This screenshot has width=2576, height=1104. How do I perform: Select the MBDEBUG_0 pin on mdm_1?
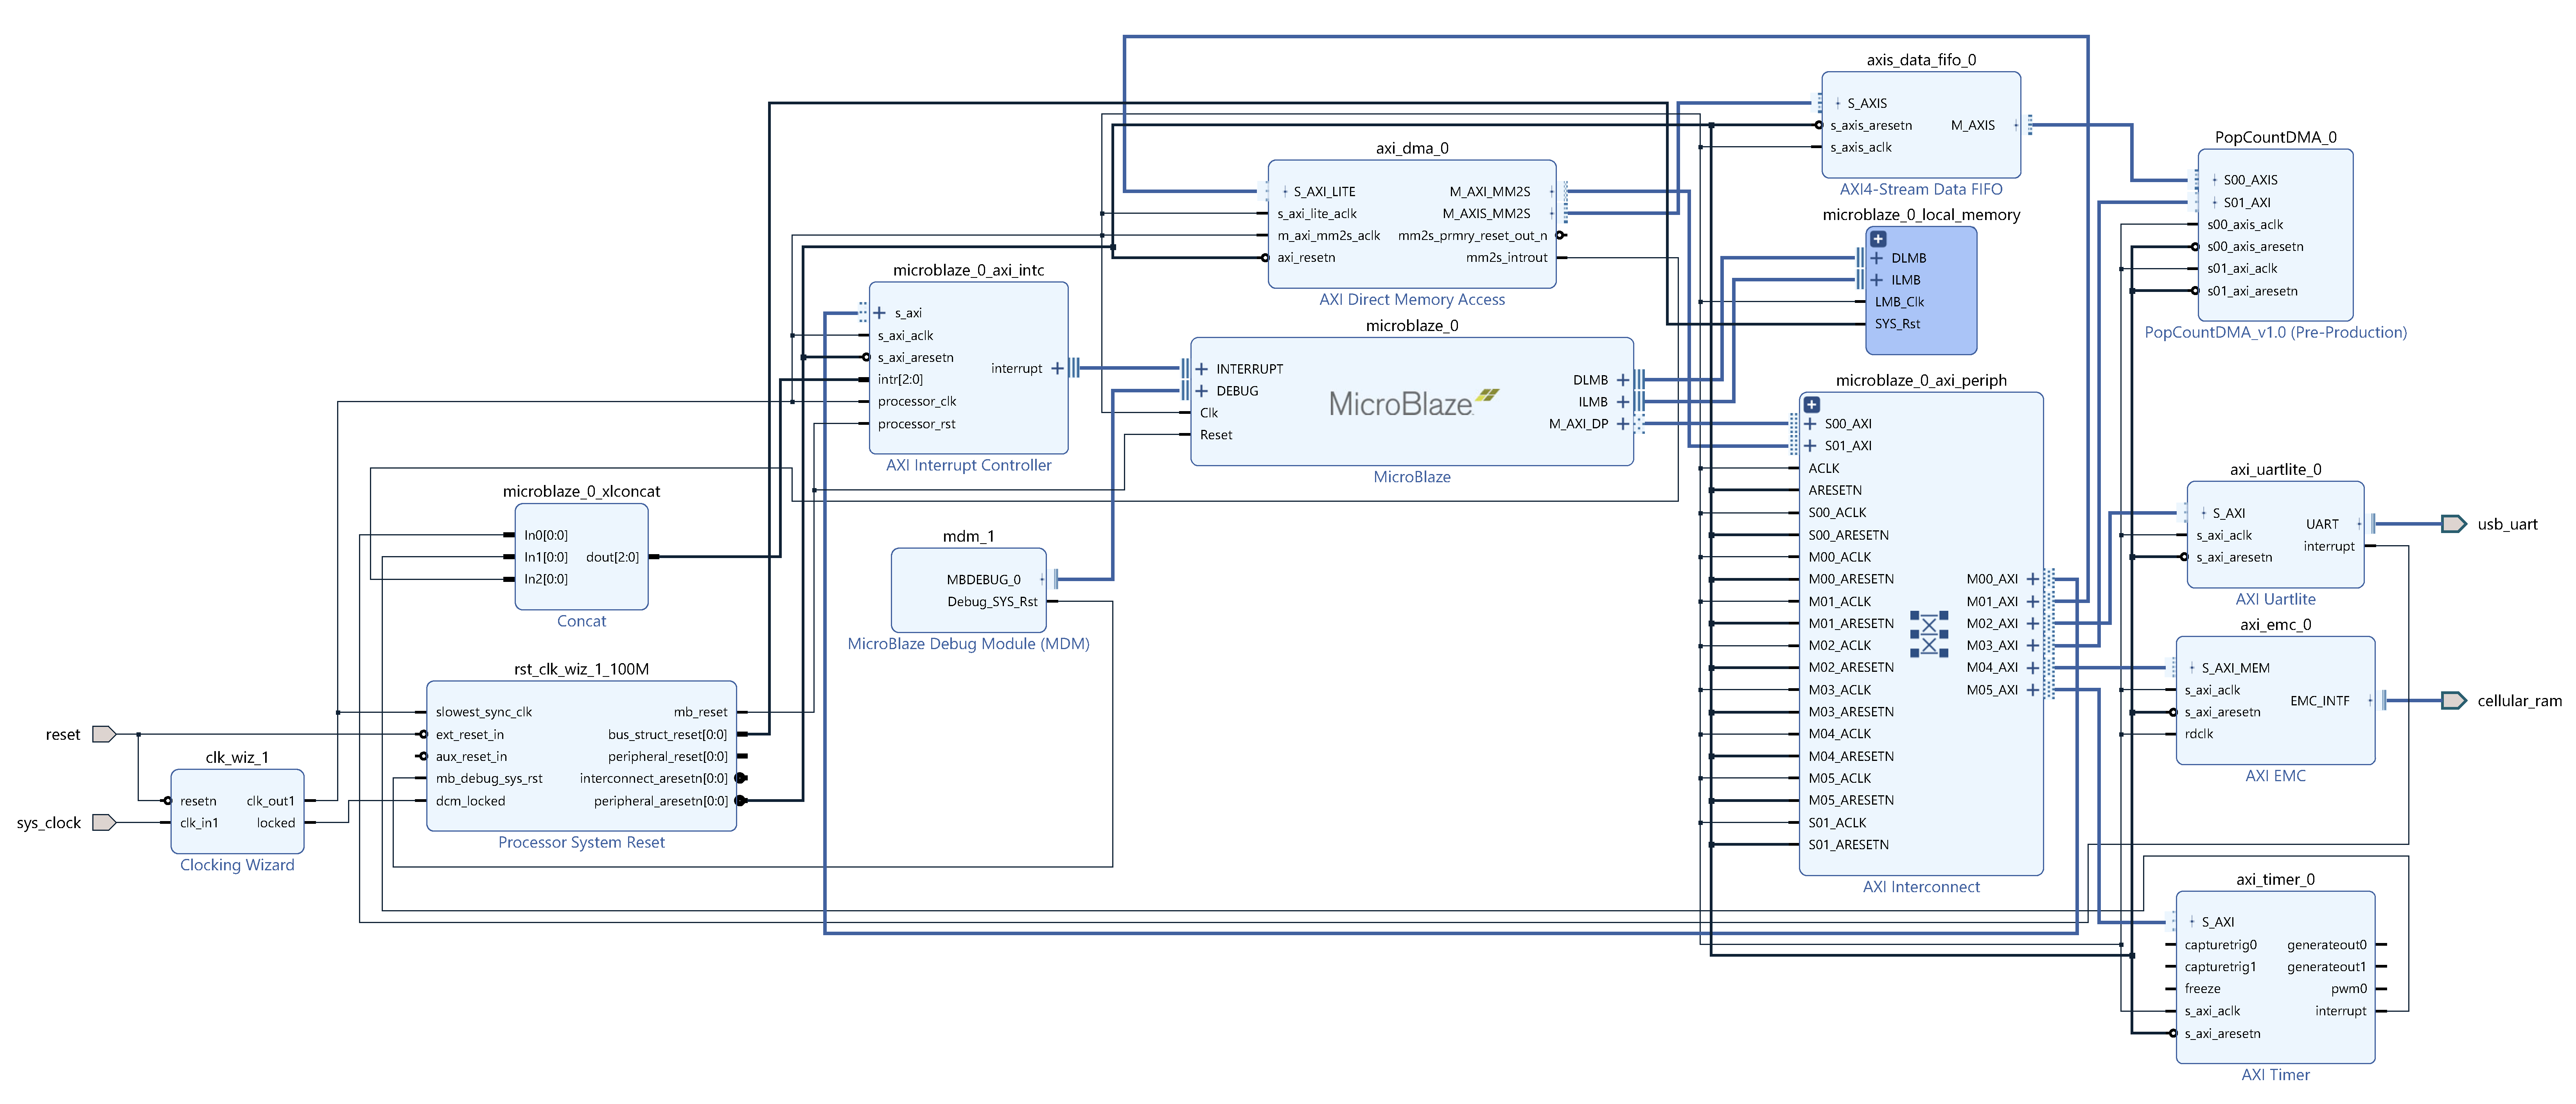click(x=983, y=580)
